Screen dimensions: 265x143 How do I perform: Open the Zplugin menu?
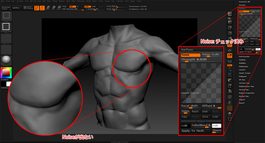pos(132,1)
